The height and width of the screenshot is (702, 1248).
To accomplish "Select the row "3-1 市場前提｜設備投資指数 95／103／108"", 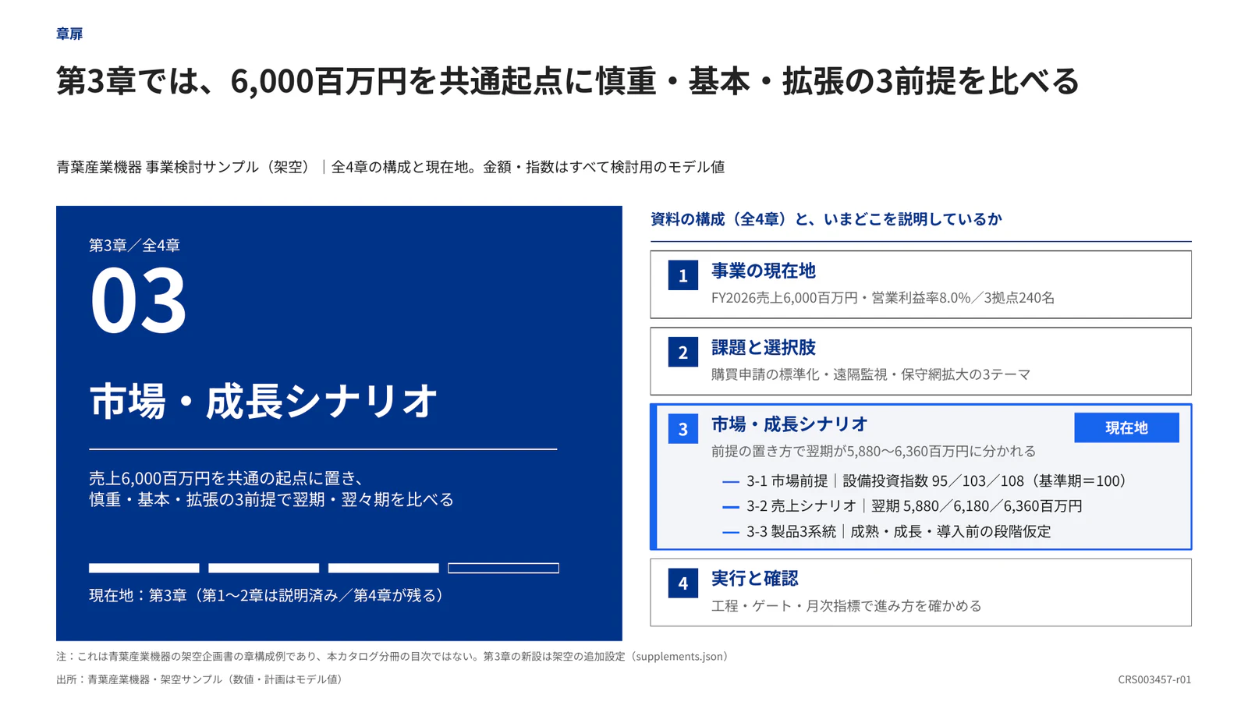I will 926,481.
